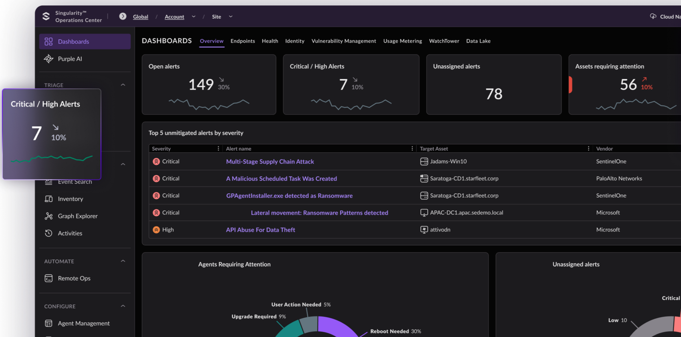Click the Critical icon in Malicious Scheduled Task row

pos(156,178)
